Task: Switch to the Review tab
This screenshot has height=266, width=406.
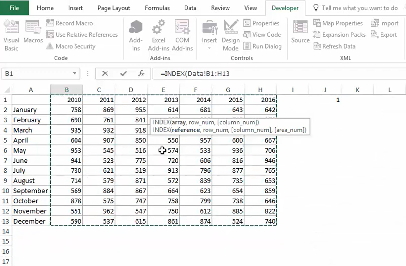Action: [x=220, y=8]
